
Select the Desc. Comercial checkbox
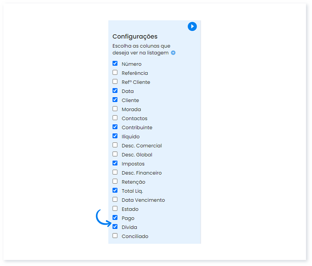(x=115, y=145)
